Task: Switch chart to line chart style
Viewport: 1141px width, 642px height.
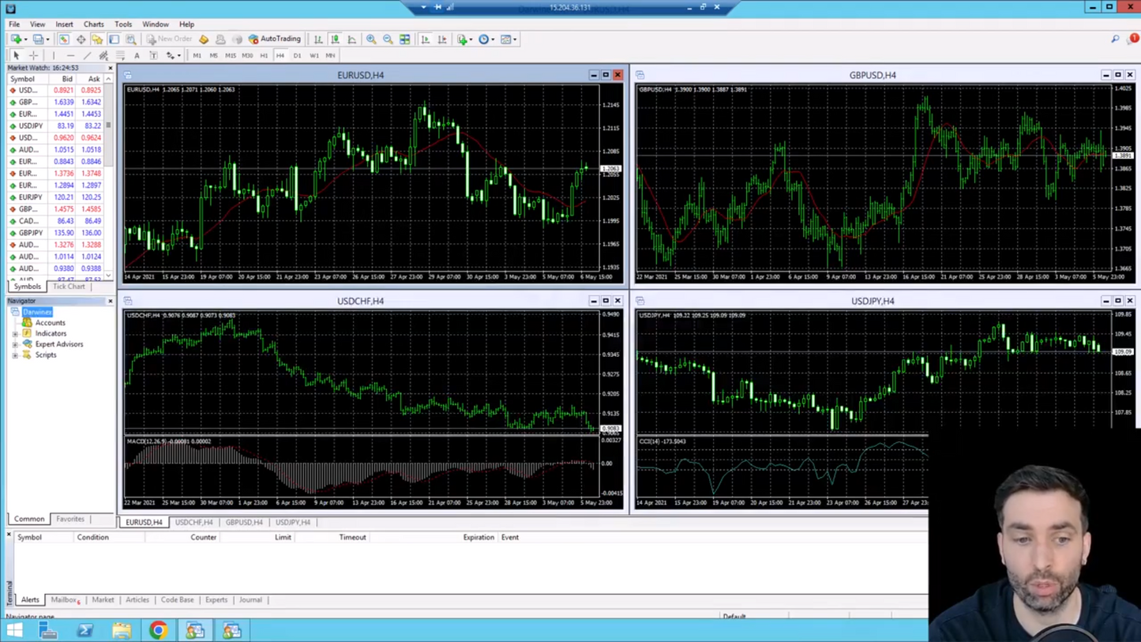Action: coord(351,39)
